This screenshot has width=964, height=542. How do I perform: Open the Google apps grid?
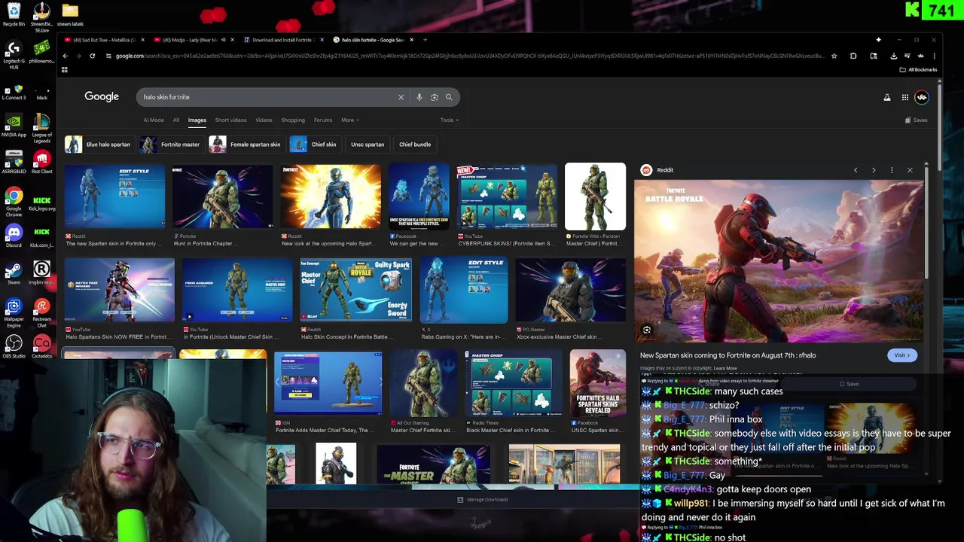(905, 97)
